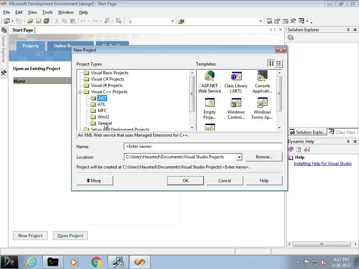
Task: Open the Solution Configurations dropdown
Action: tap(172, 21)
